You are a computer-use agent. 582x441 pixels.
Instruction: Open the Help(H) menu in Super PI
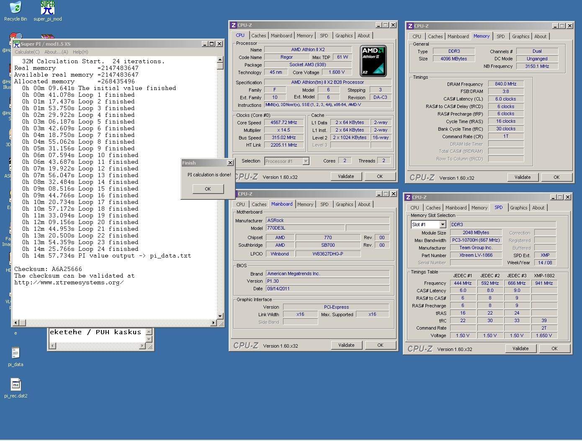[80, 52]
